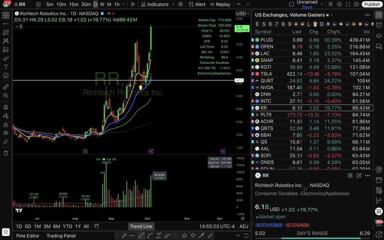
Task: Open the 14:55:23 UTC-4 timezone menu
Action: (x=217, y=226)
